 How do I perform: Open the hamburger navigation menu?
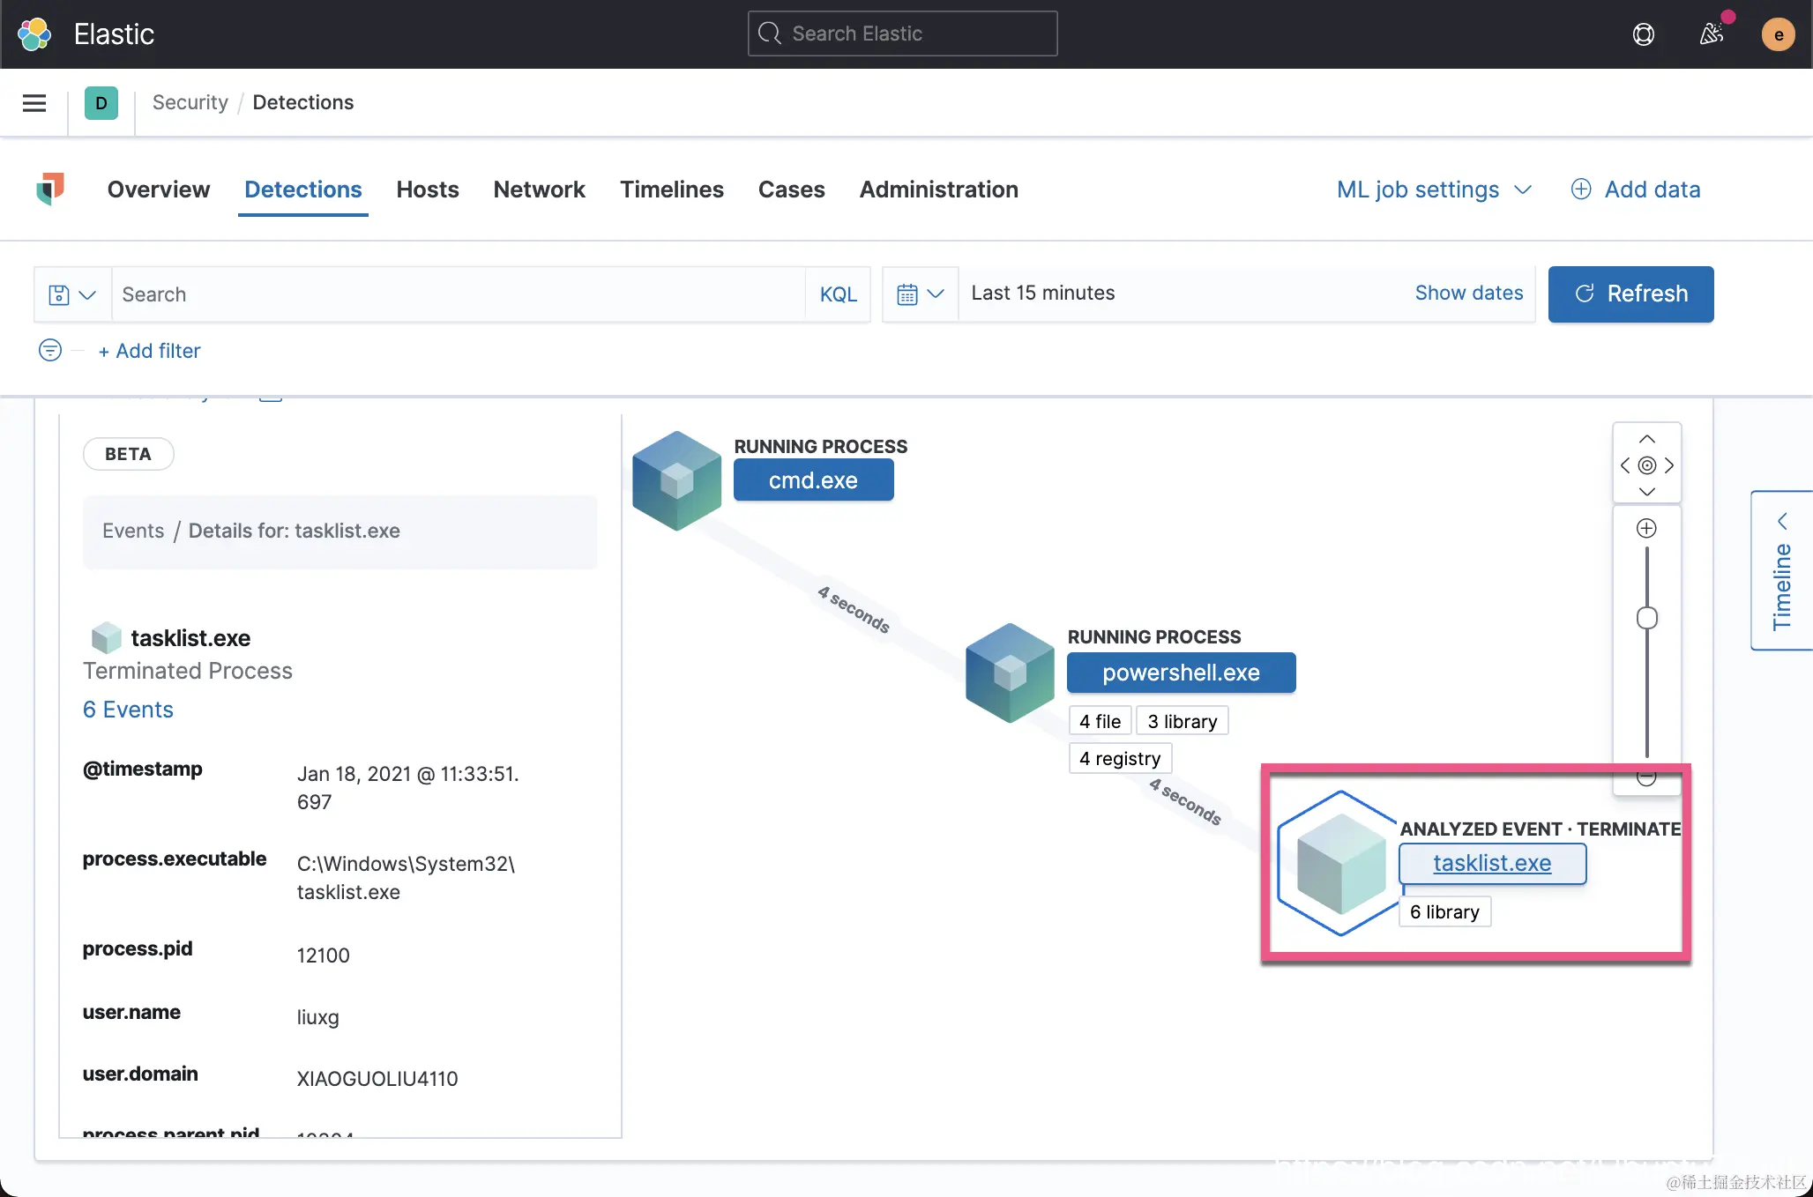point(34,103)
